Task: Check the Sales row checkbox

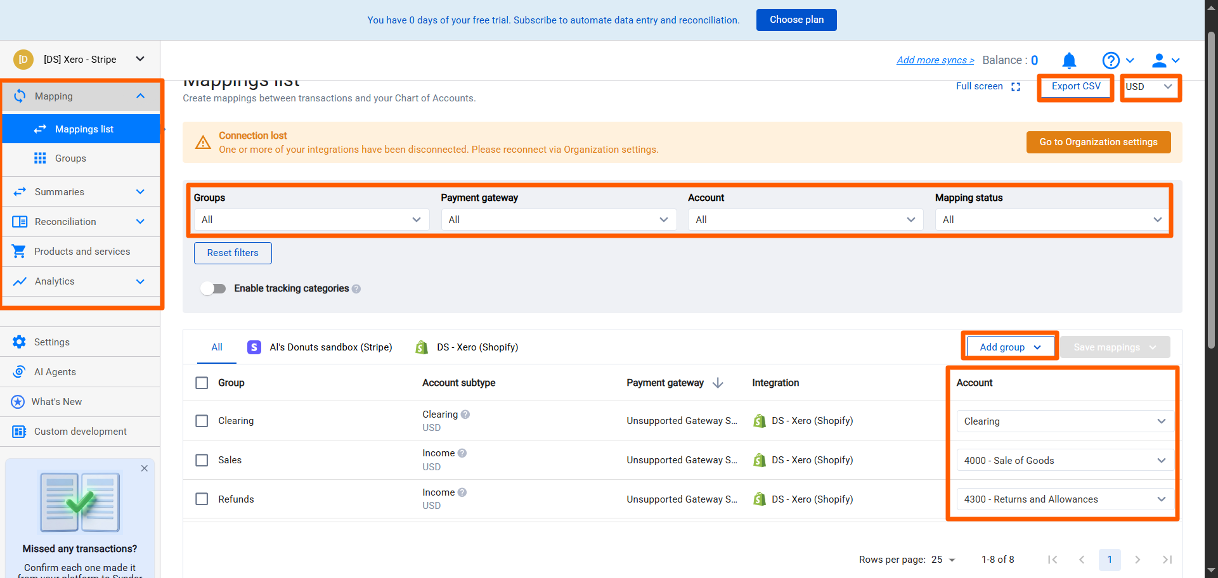Action: (202, 460)
